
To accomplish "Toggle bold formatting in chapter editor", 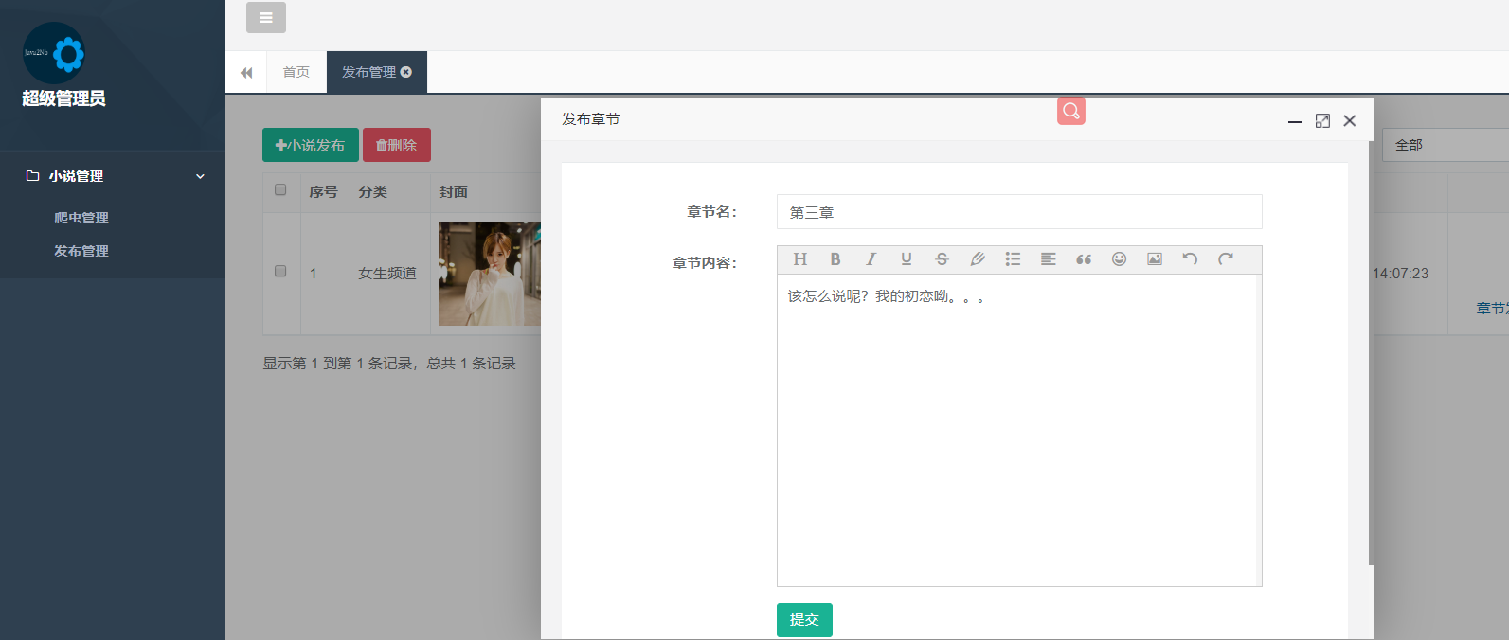I will coord(835,259).
